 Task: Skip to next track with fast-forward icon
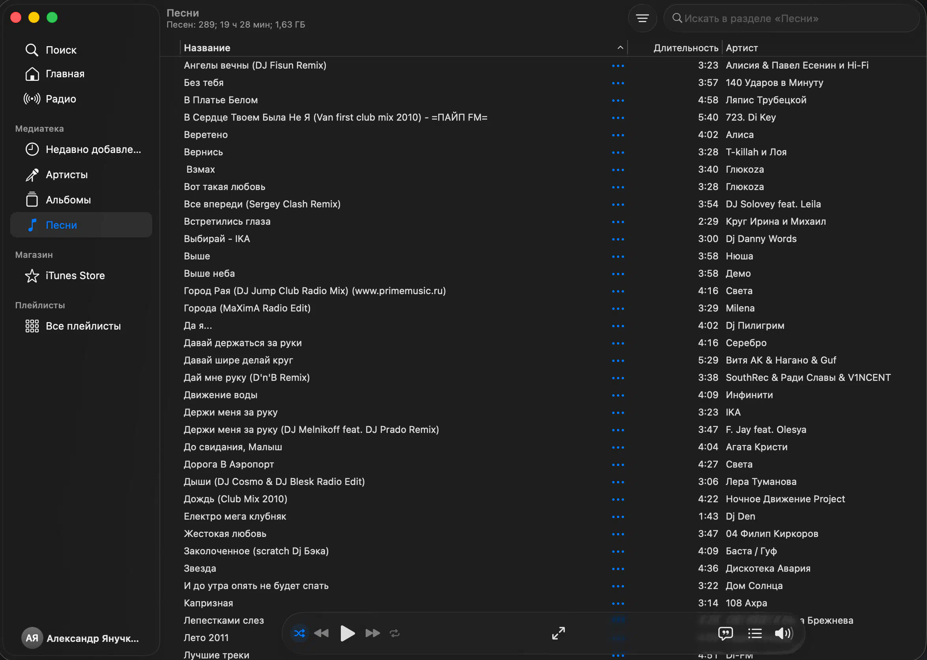pos(372,633)
